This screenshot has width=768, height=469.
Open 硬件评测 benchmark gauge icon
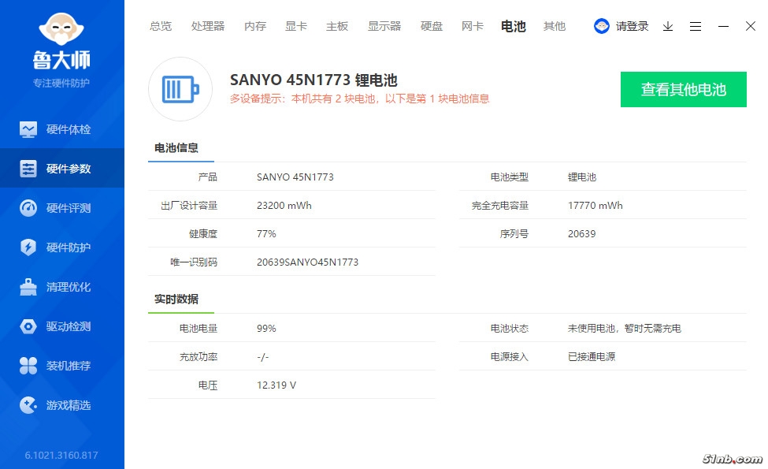pos(28,208)
